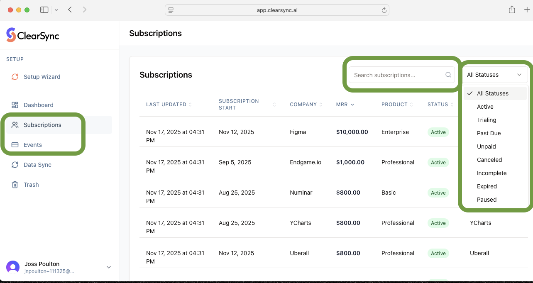Image resolution: width=533 pixels, height=283 pixels.
Task: Choose the Past Due status option
Action: point(489,133)
